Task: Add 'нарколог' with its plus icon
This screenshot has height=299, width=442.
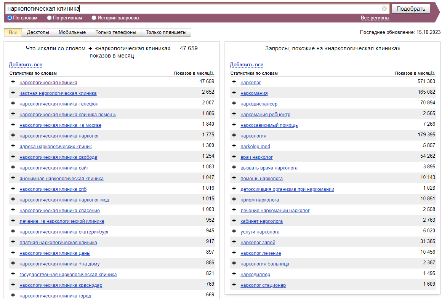Action: click(234, 82)
